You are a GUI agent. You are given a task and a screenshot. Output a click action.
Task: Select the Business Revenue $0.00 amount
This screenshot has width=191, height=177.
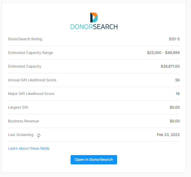pyautogui.click(x=174, y=121)
